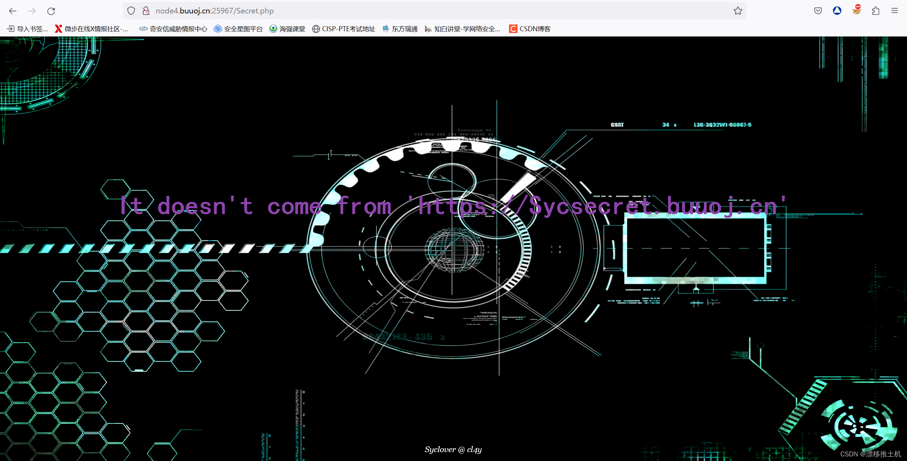907x461 pixels.
Task: Open the Extensions puzzle-piece icon
Action: pos(876,11)
